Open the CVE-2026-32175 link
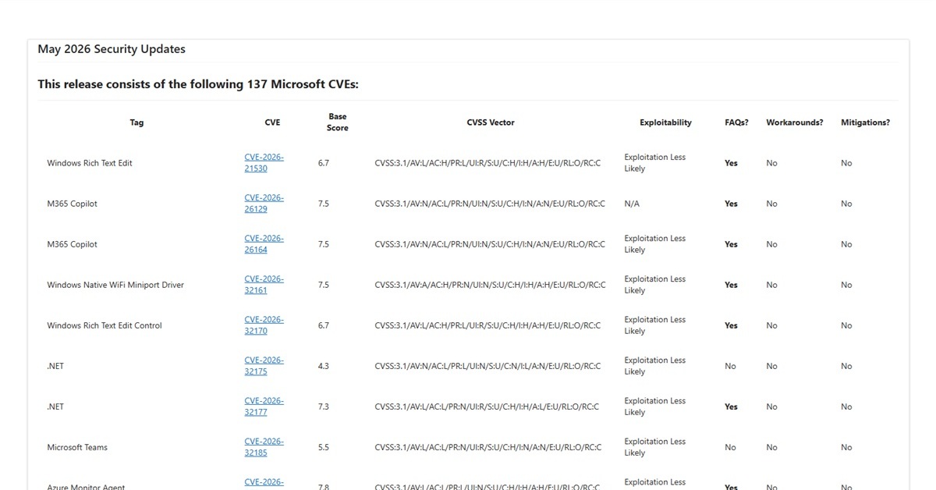The width and height of the screenshot is (936, 490). click(x=264, y=366)
